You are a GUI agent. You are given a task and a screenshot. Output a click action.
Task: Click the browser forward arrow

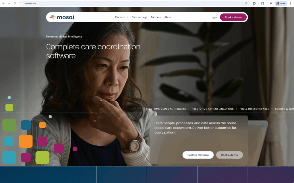point(9,3)
